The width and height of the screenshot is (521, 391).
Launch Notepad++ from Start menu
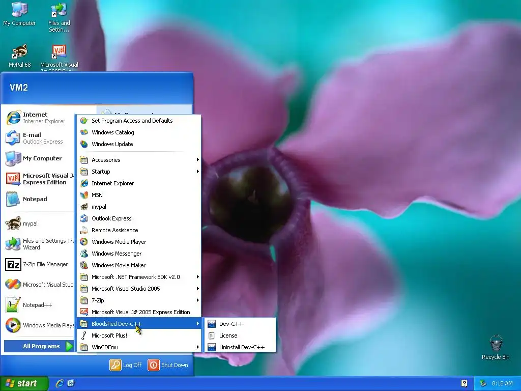tap(39, 305)
